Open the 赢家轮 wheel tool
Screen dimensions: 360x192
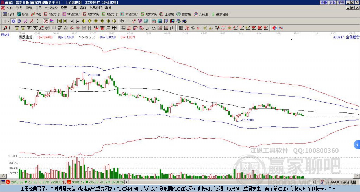pyautogui.click(x=184, y=14)
